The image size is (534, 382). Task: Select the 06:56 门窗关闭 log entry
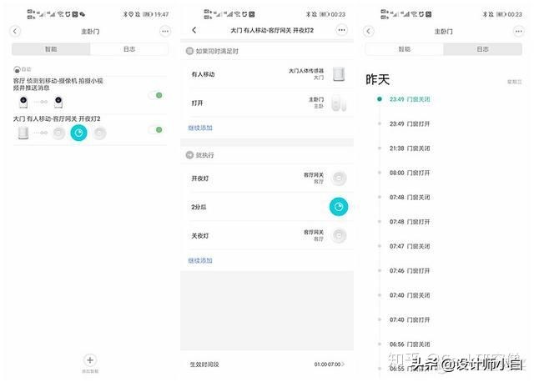coord(410,344)
